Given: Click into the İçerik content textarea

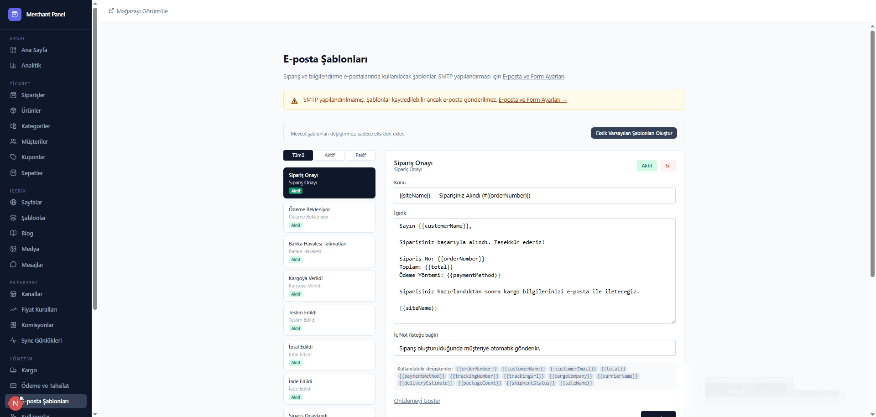Looking at the screenshot, I should click(x=534, y=271).
